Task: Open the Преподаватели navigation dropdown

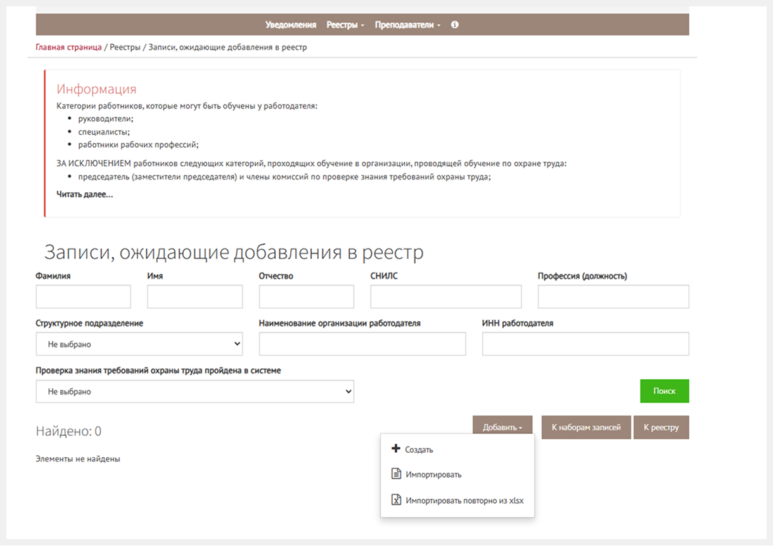Action: point(404,25)
